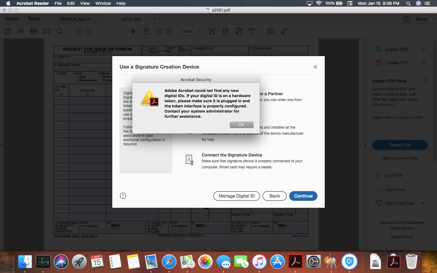The image size is (437, 273).
Task: Expand the Combine Files options
Action: (x=423, y=203)
